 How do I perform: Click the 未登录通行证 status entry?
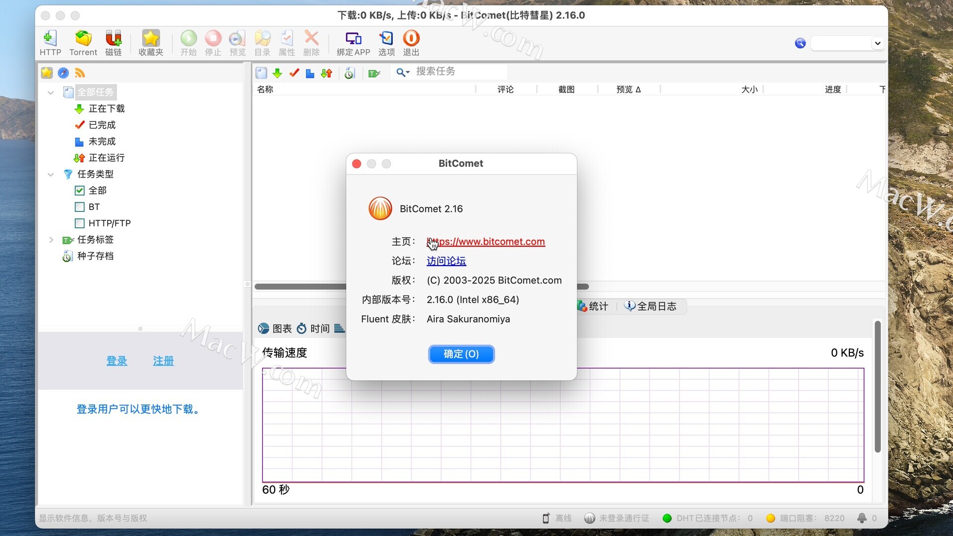[617, 518]
